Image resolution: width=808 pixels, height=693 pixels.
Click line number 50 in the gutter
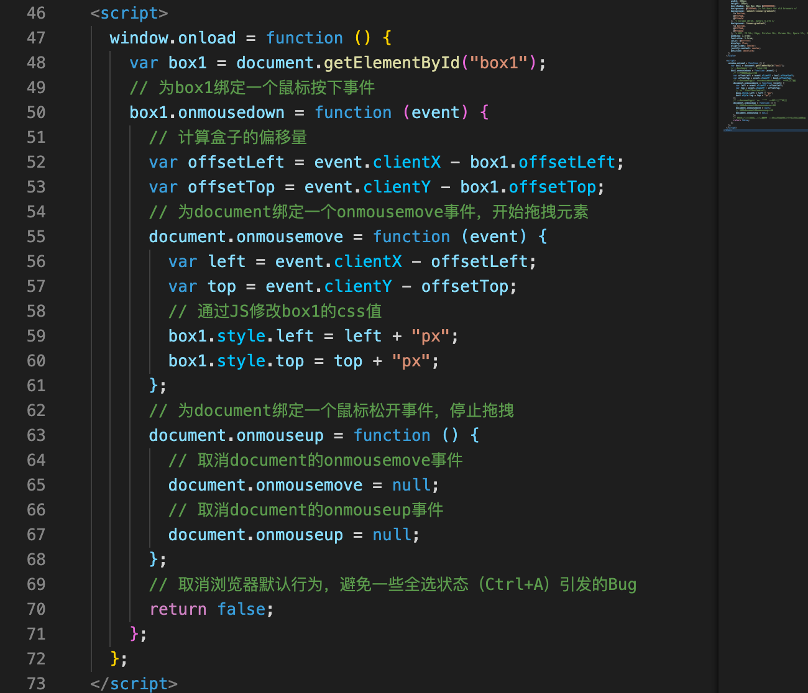pyautogui.click(x=36, y=112)
